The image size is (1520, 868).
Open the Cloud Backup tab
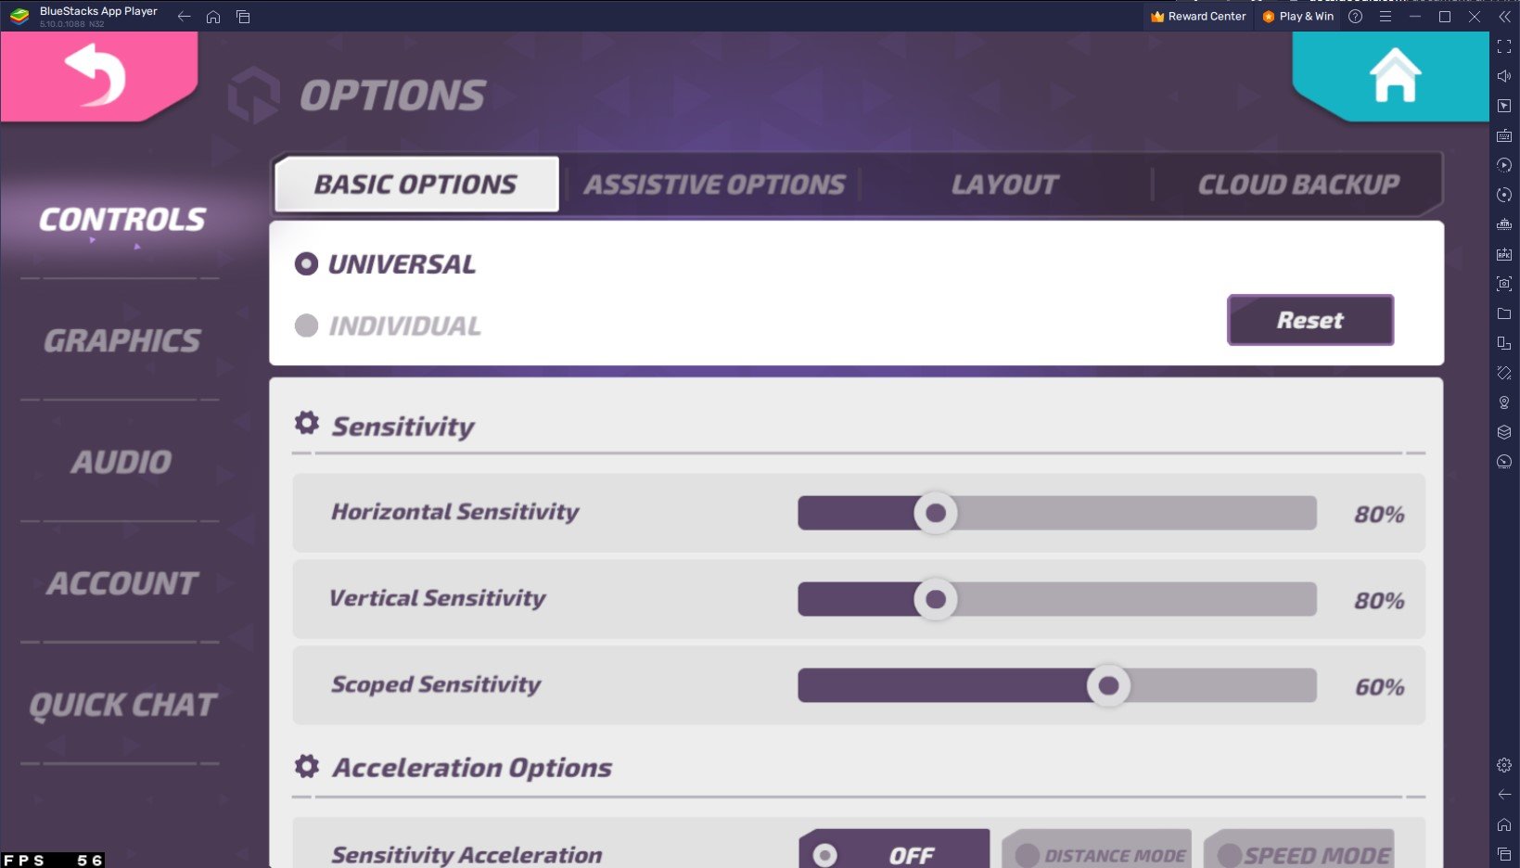[x=1297, y=185]
